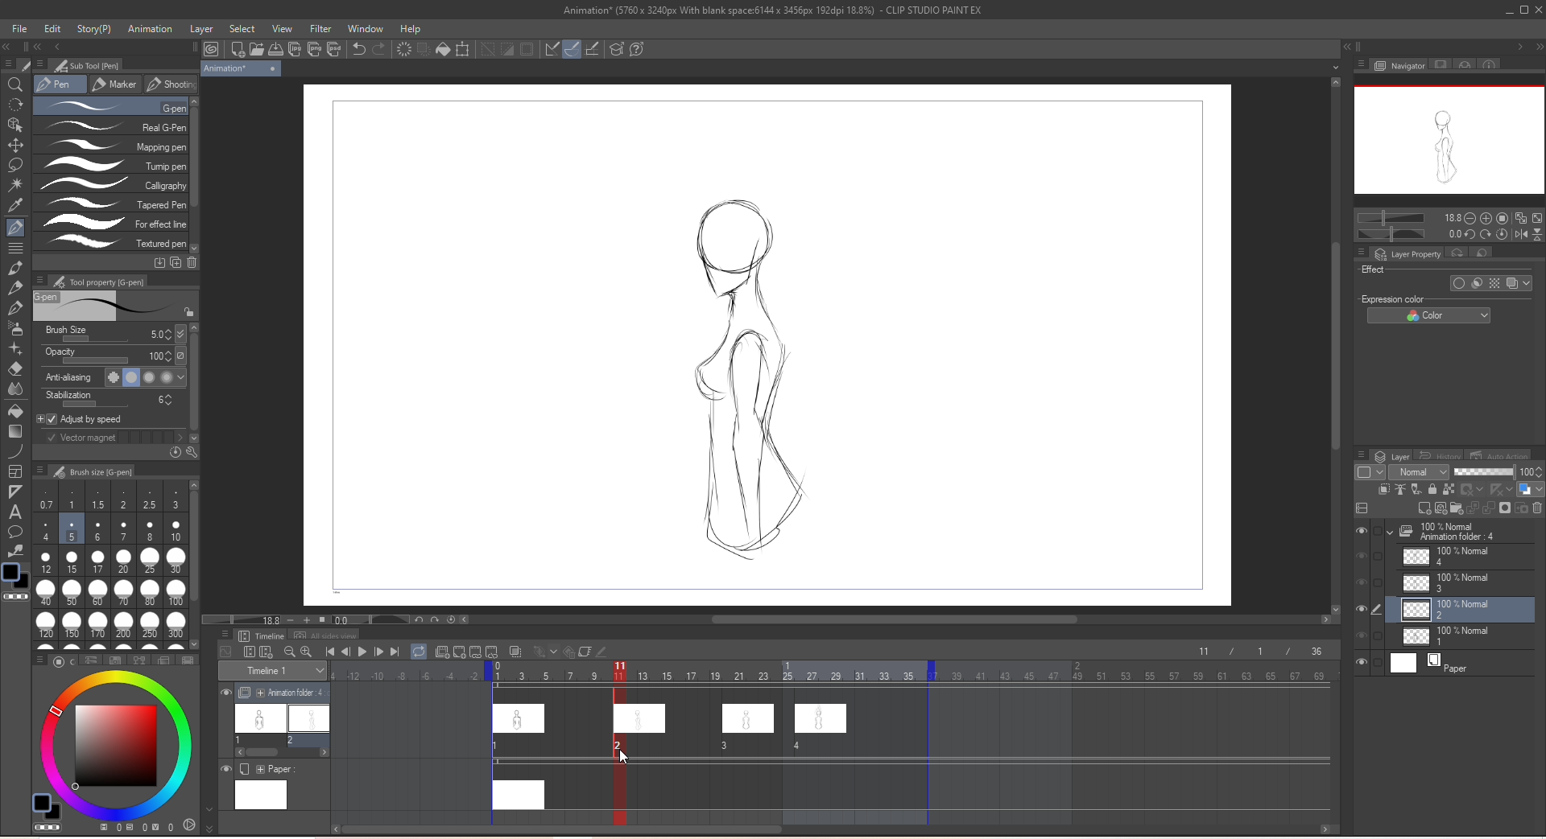Delete the selected layer with the trash icon
This screenshot has height=839, width=1546.
coord(1539,508)
